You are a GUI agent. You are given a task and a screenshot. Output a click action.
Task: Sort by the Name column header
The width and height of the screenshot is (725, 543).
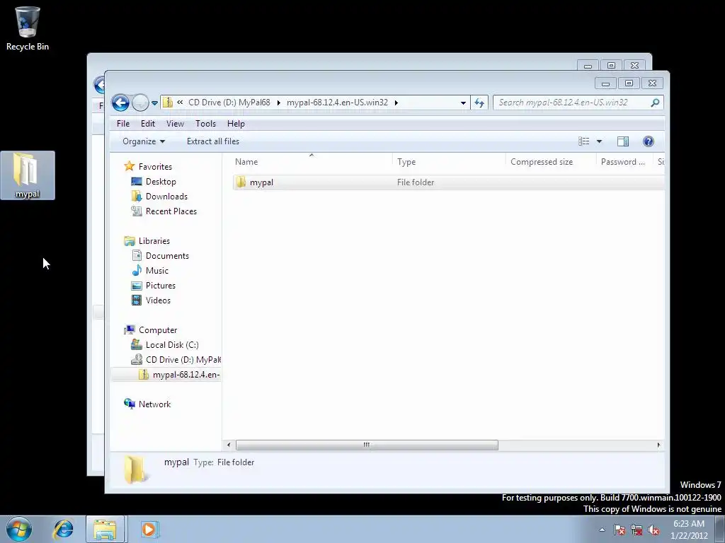pyautogui.click(x=312, y=162)
